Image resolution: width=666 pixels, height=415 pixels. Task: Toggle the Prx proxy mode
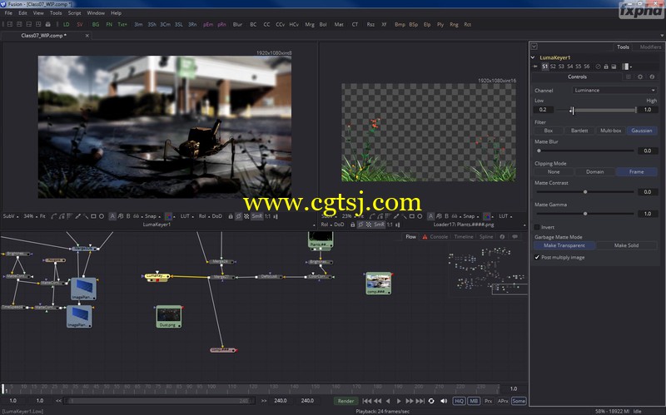[489, 401]
